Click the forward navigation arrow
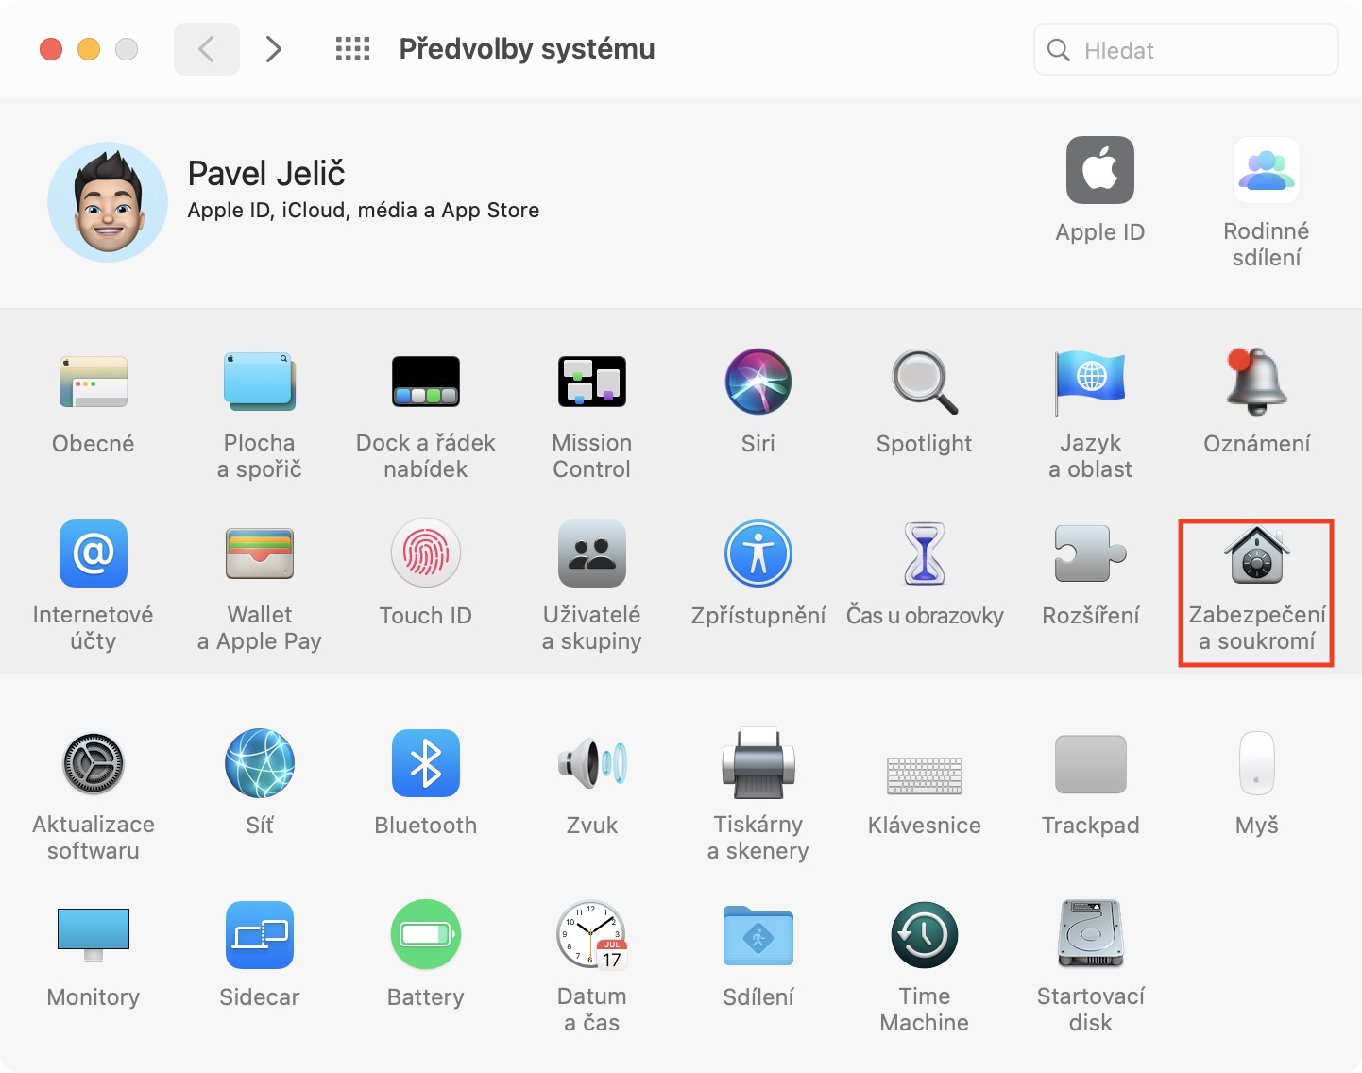This screenshot has width=1362, height=1073. tap(274, 49)
